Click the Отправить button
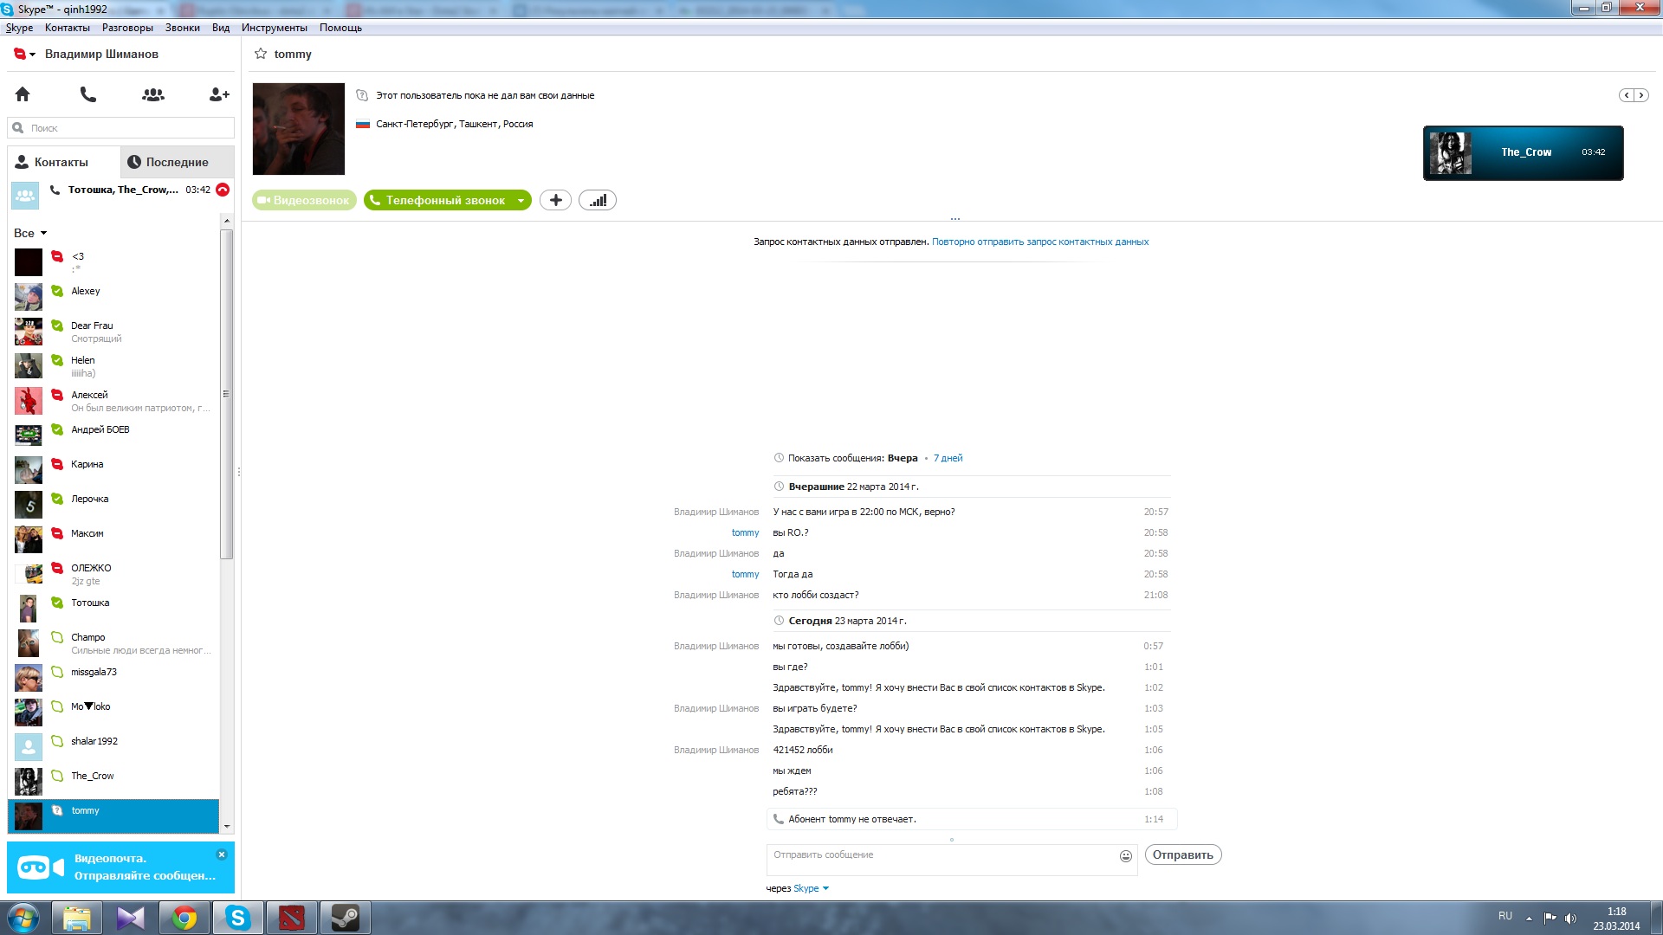This screenshot has width=1663, height=935. (1182, 854)
